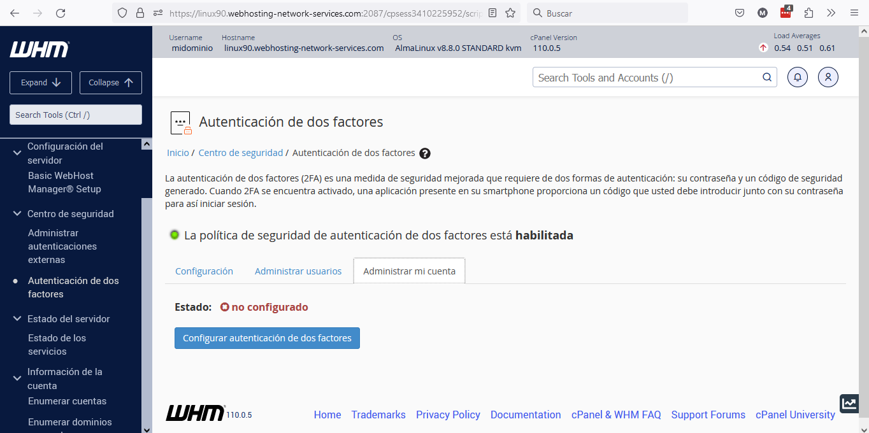Image resolution: width=869 pixels, height=433 pixels.
Task: Collapse Centro de seguridad section
Action: click(x=17, y=214)
